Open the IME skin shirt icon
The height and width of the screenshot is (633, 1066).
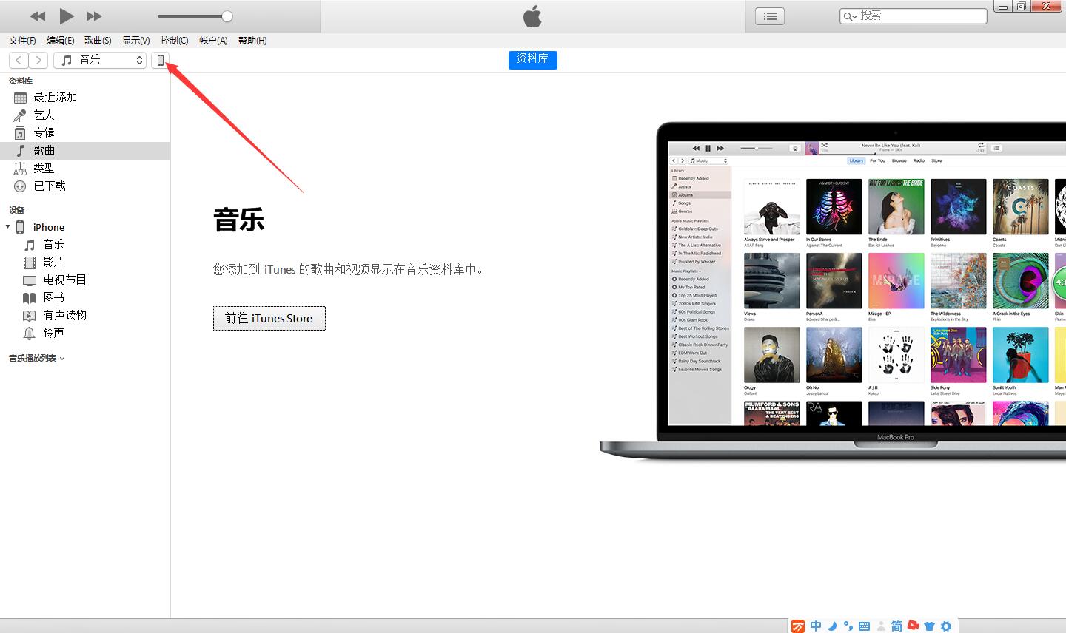coord(930,626)
